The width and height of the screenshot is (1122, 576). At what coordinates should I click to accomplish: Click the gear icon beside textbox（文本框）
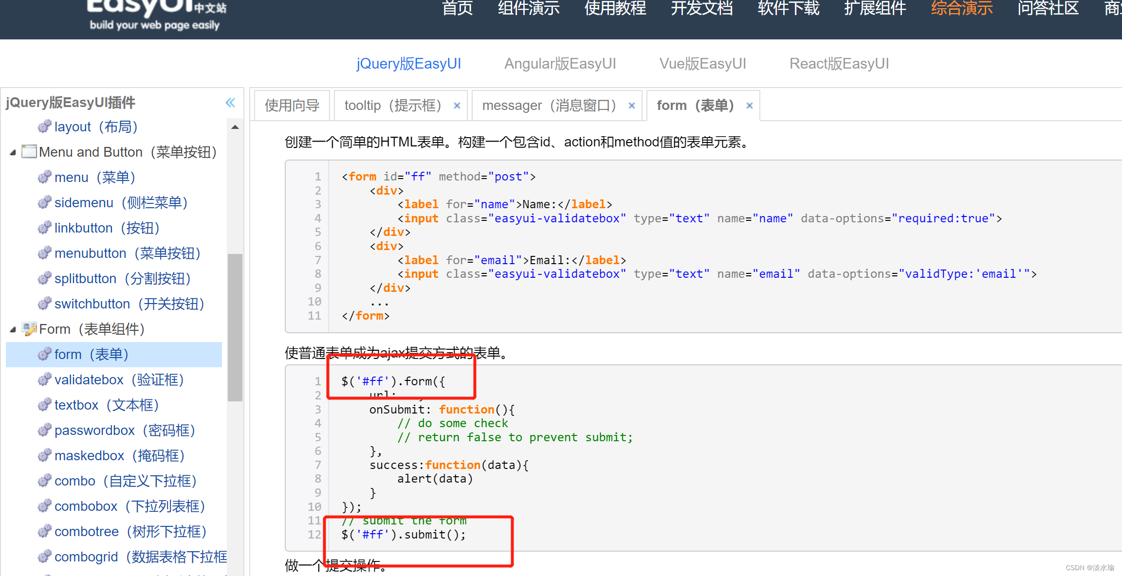point(44,405)
